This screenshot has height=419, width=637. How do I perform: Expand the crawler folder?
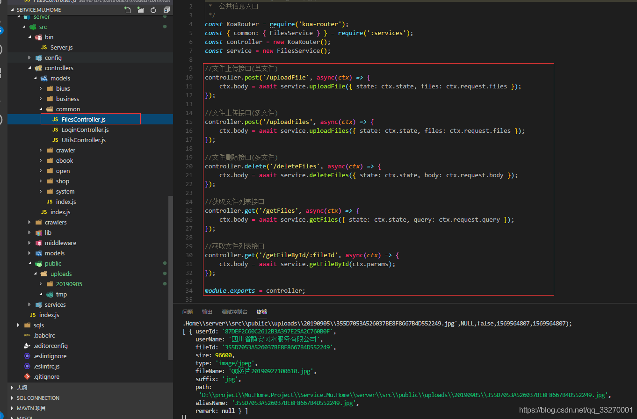tap(41, 150)
